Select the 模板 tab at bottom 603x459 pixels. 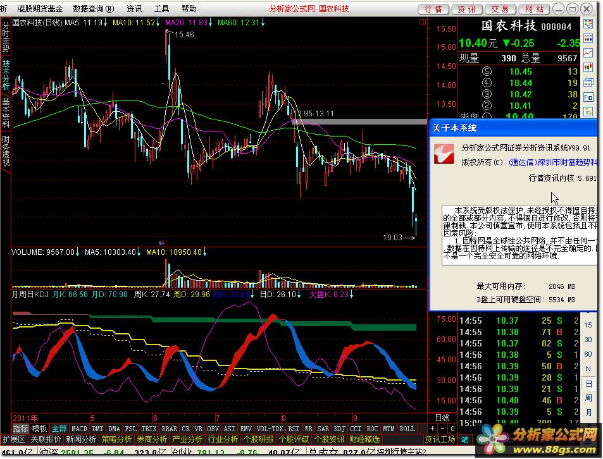point(39,429)
